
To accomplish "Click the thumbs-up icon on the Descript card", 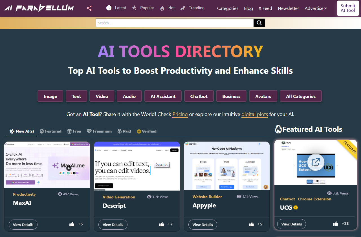I will (162, 224).
